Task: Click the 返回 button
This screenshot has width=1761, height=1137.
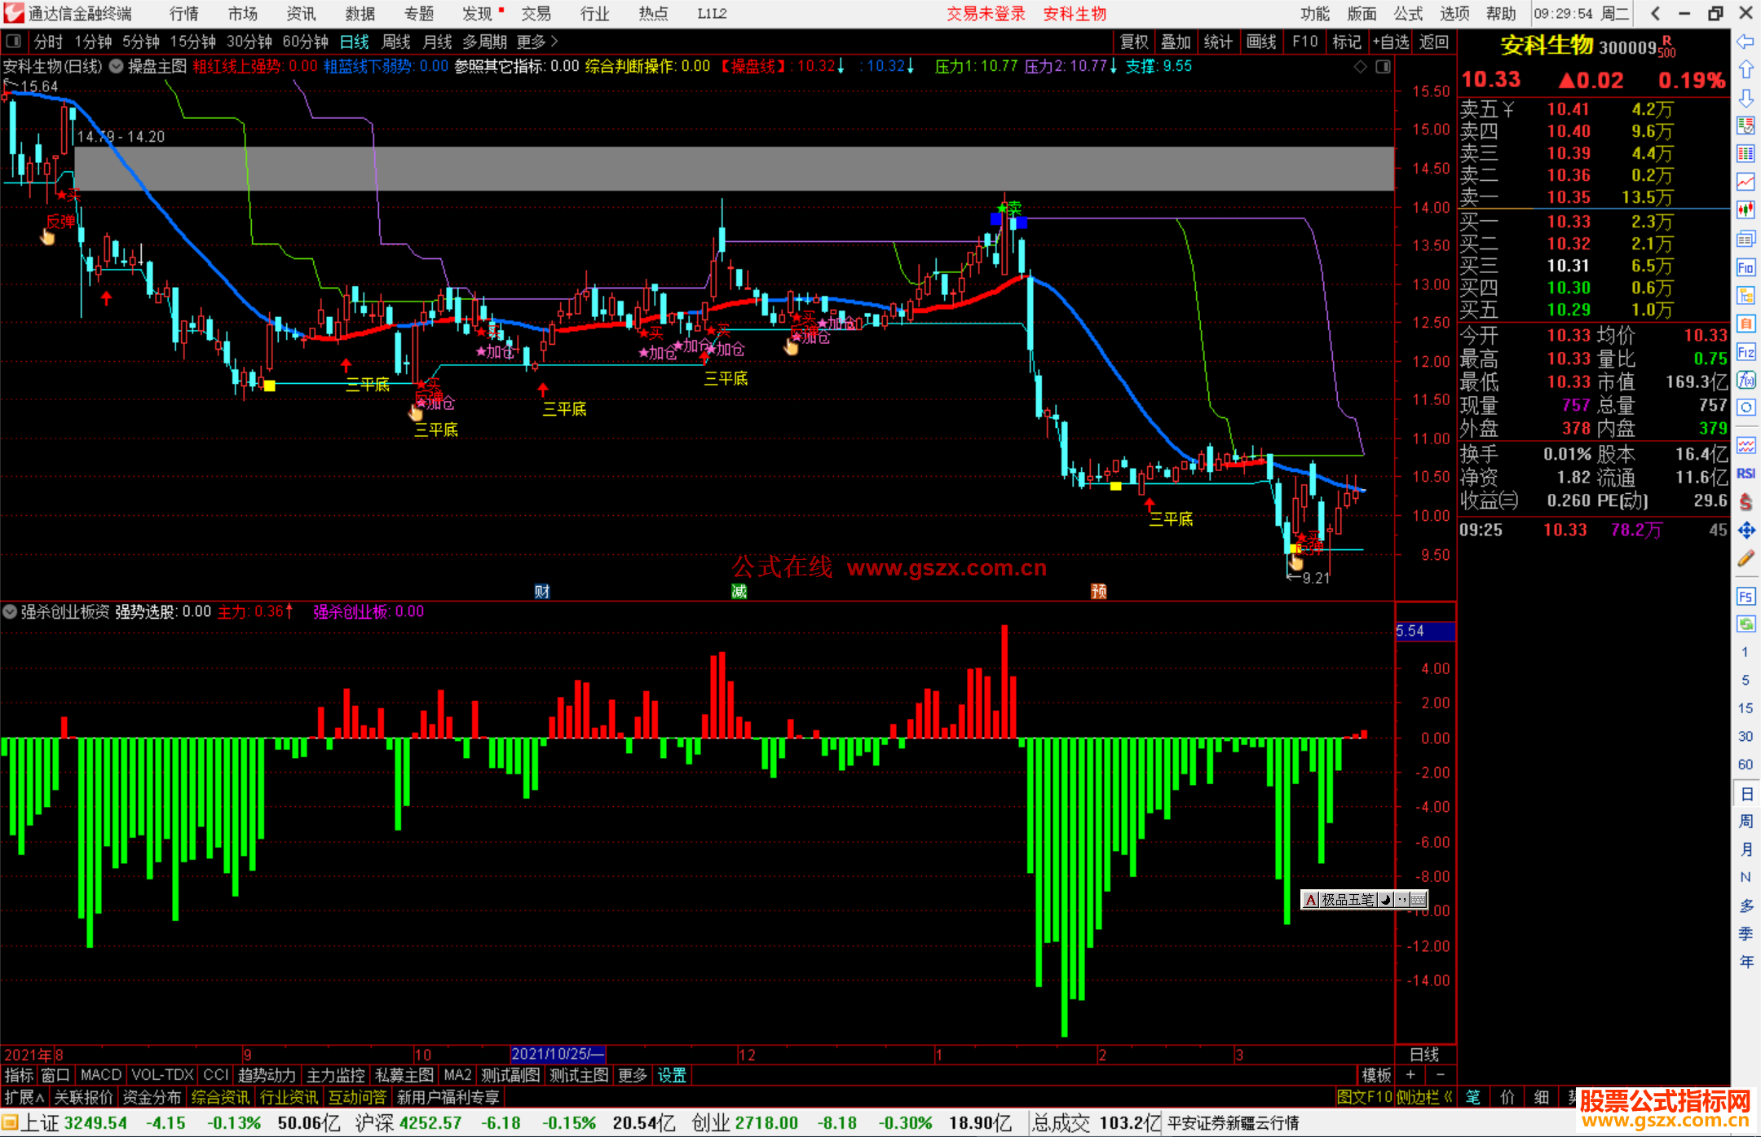Action: click(1433, 42)
